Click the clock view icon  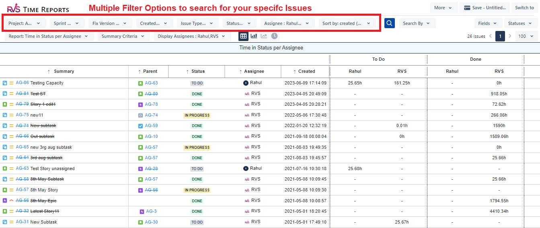click(x=274, y=36)
